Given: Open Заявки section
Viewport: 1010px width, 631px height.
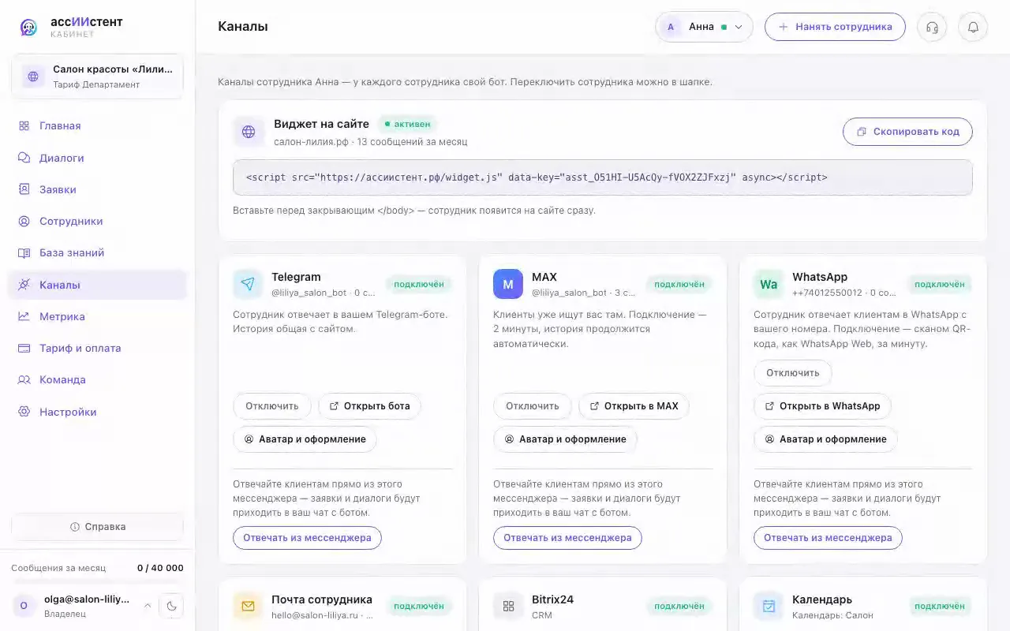Looking at the screenshot, I should [x=98, y=189].
